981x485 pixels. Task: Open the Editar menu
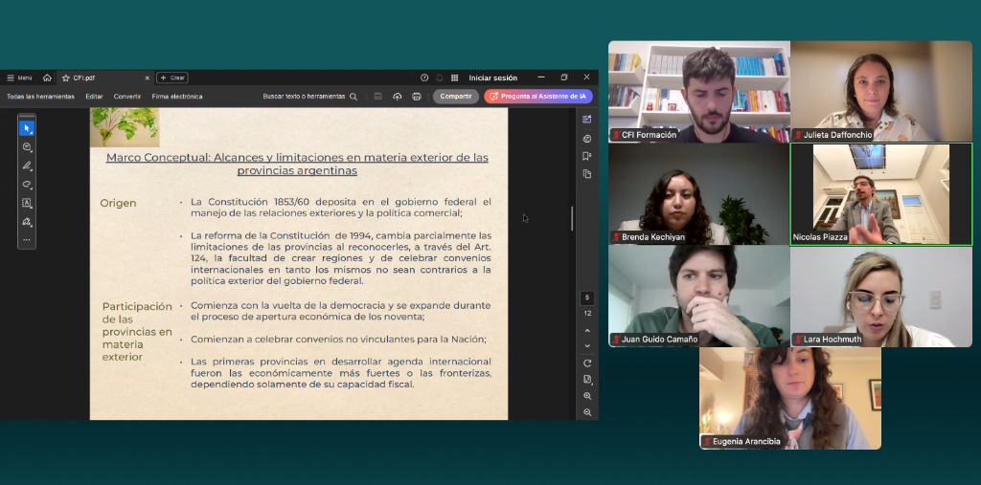pos(95,97)
